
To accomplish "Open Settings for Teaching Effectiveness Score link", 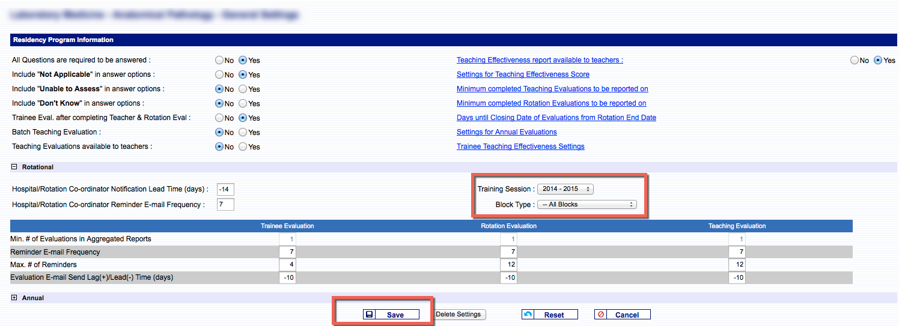I will [x=523, y=74].
